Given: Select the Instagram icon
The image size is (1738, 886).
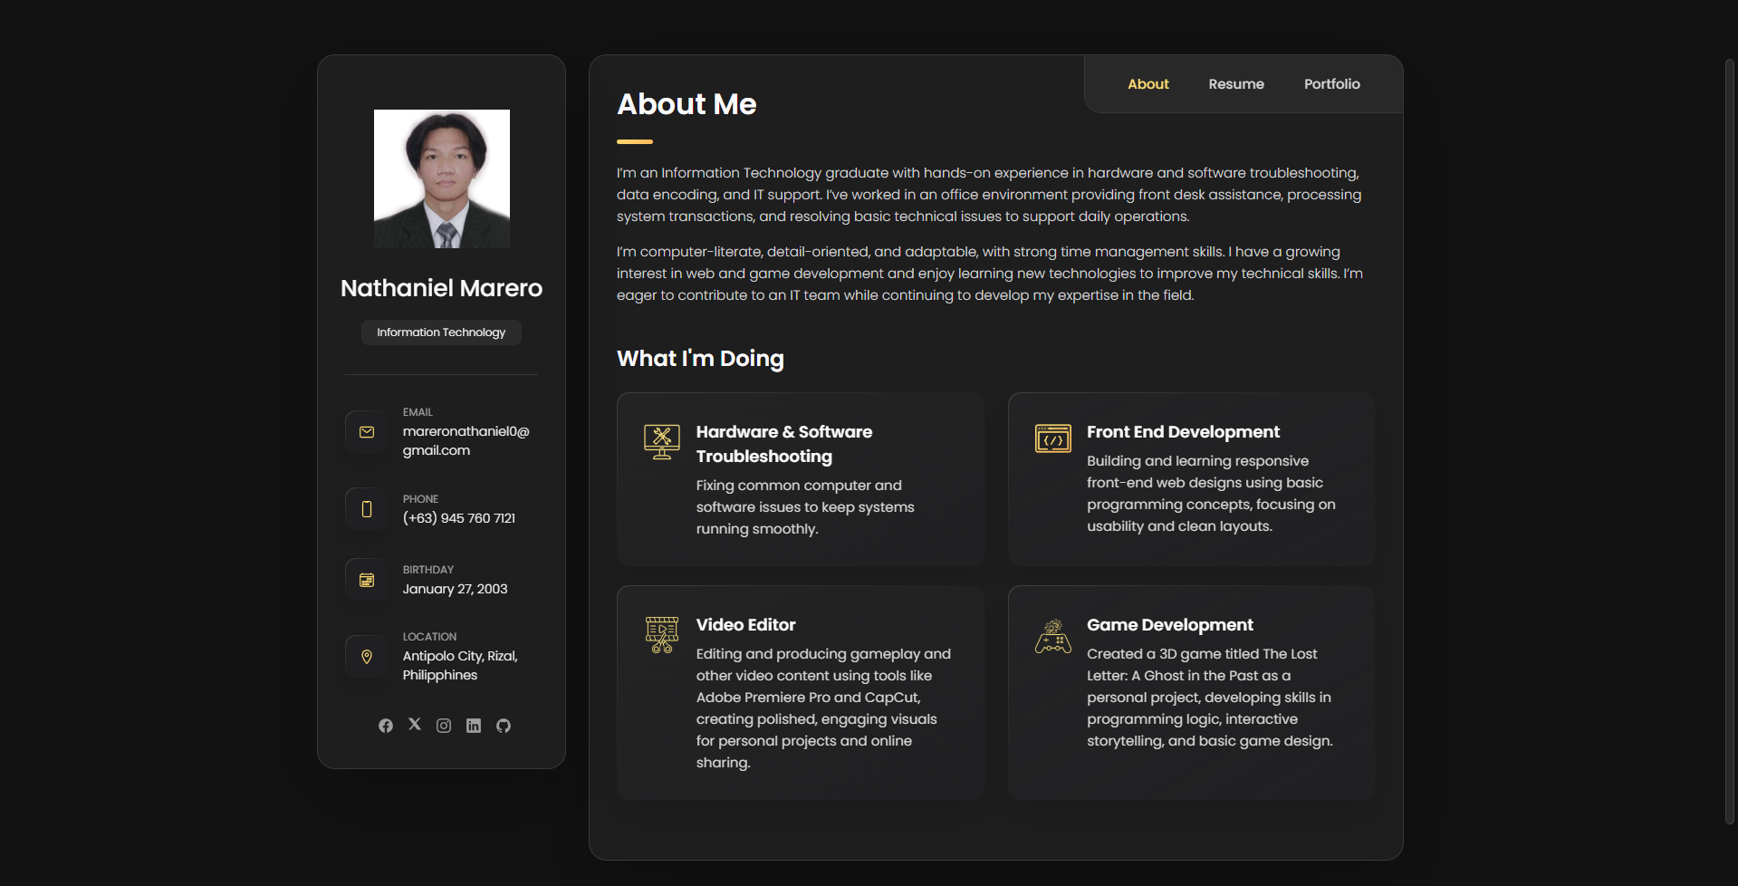Looking at the screenshot, I should click(444, 725).
